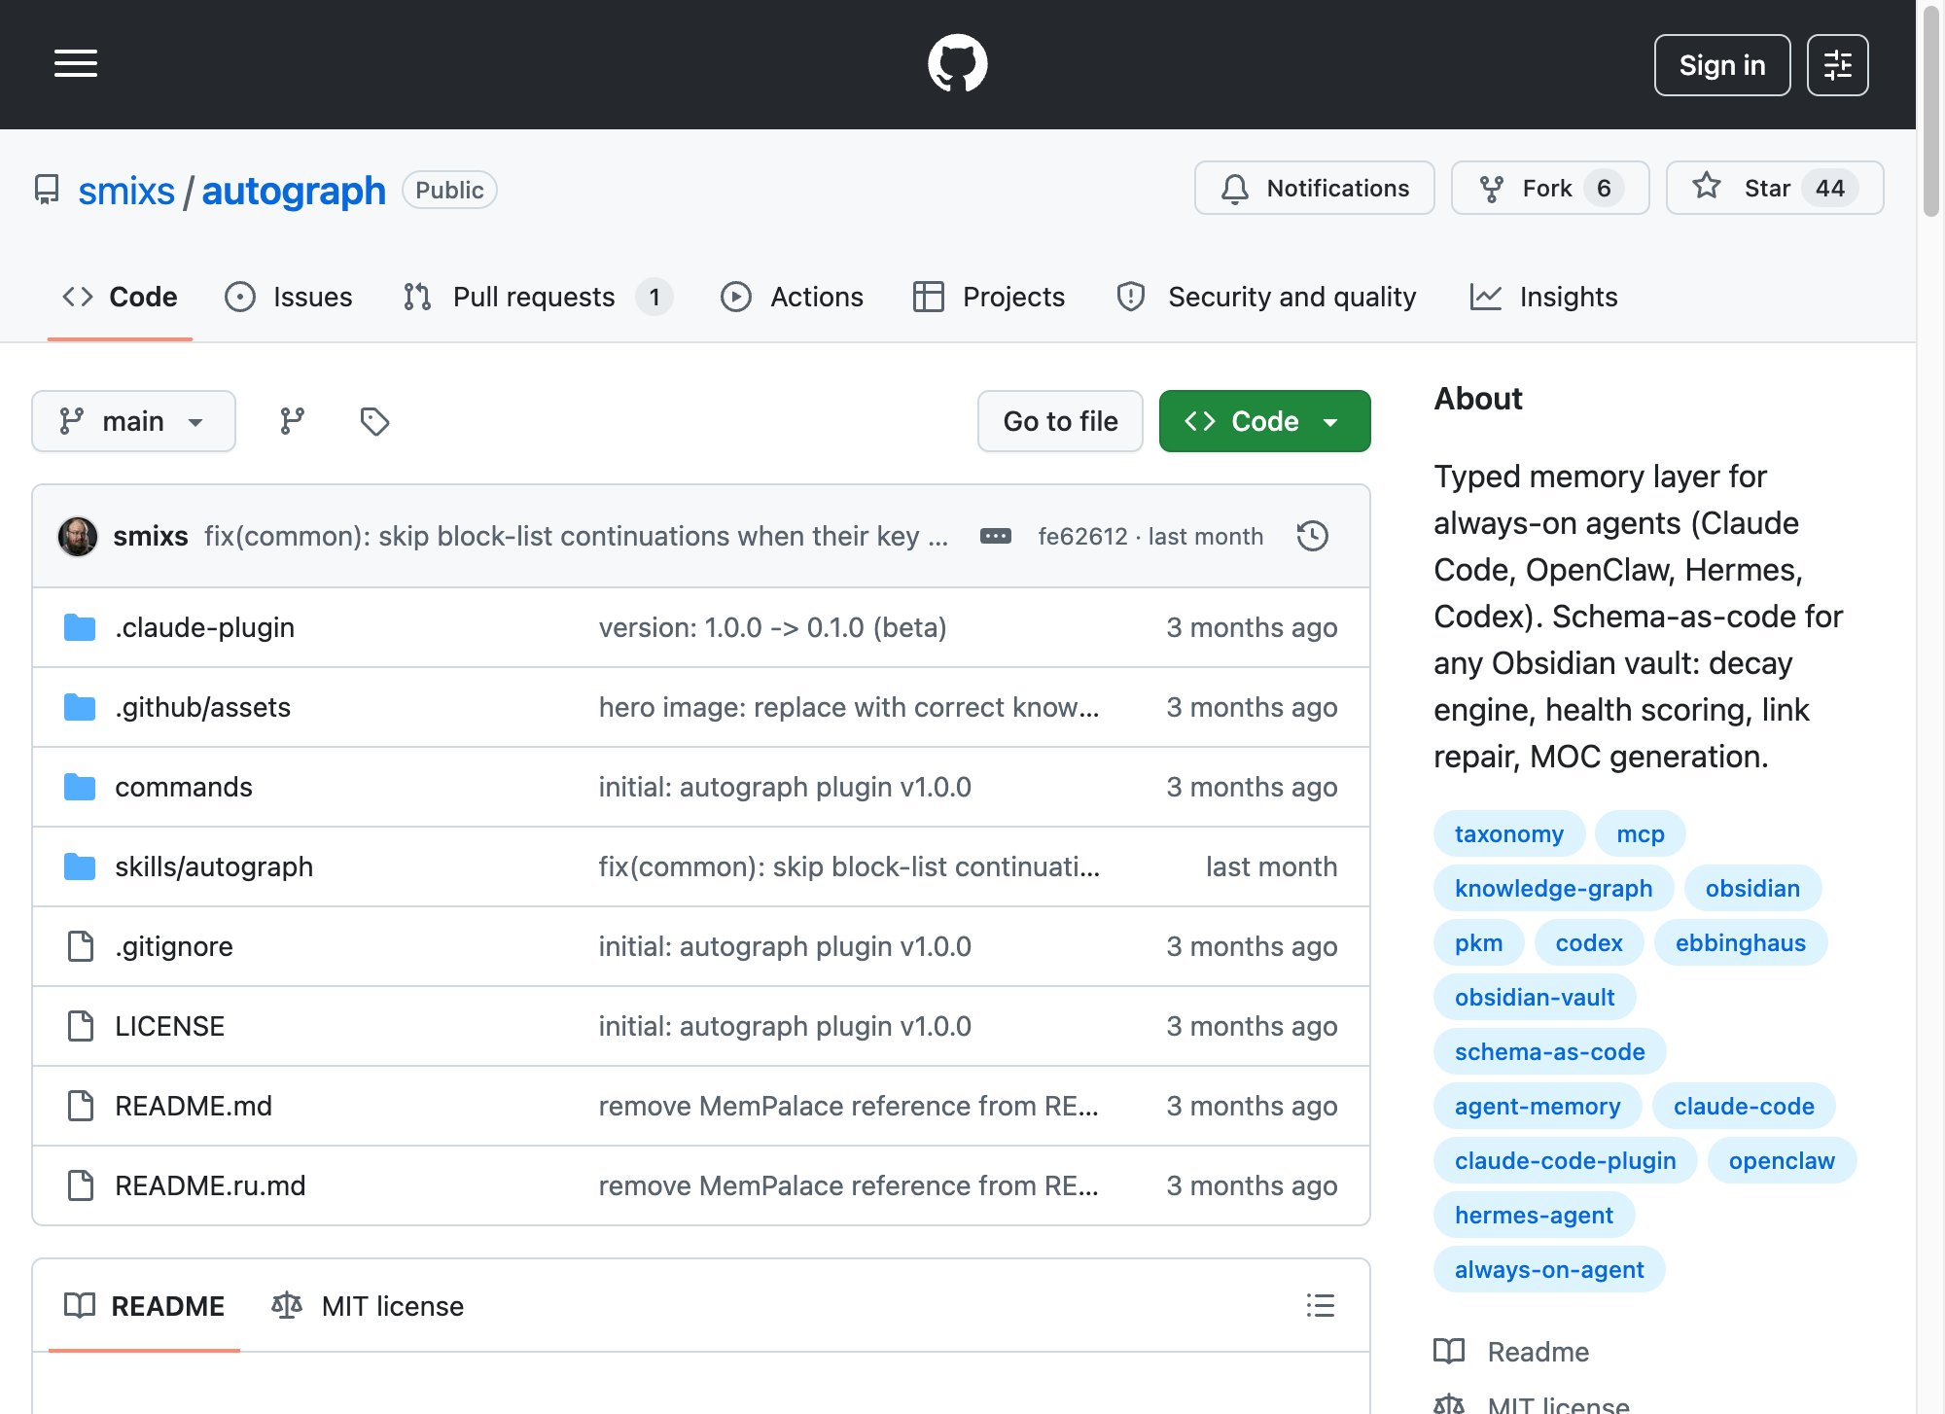
Task: View repository tags icon
Action: [374, 421]
